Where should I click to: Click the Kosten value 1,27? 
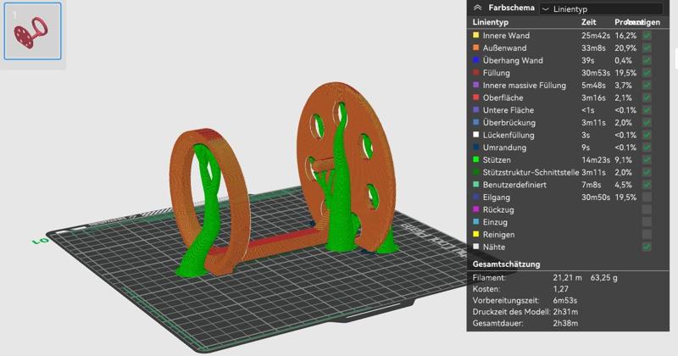point(560,289)
